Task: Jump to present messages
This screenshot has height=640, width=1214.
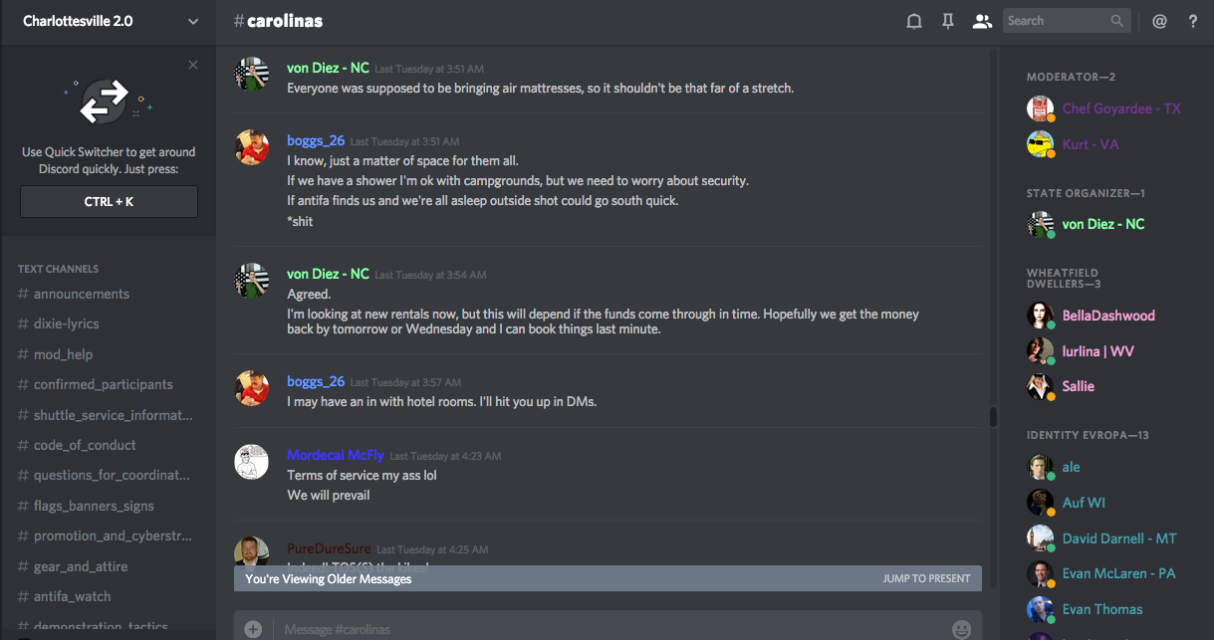Action: 926,578
